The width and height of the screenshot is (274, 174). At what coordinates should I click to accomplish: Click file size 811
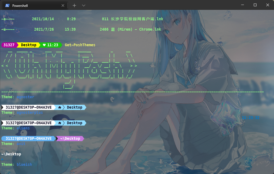pyautogui.click(x=105, y=19)
